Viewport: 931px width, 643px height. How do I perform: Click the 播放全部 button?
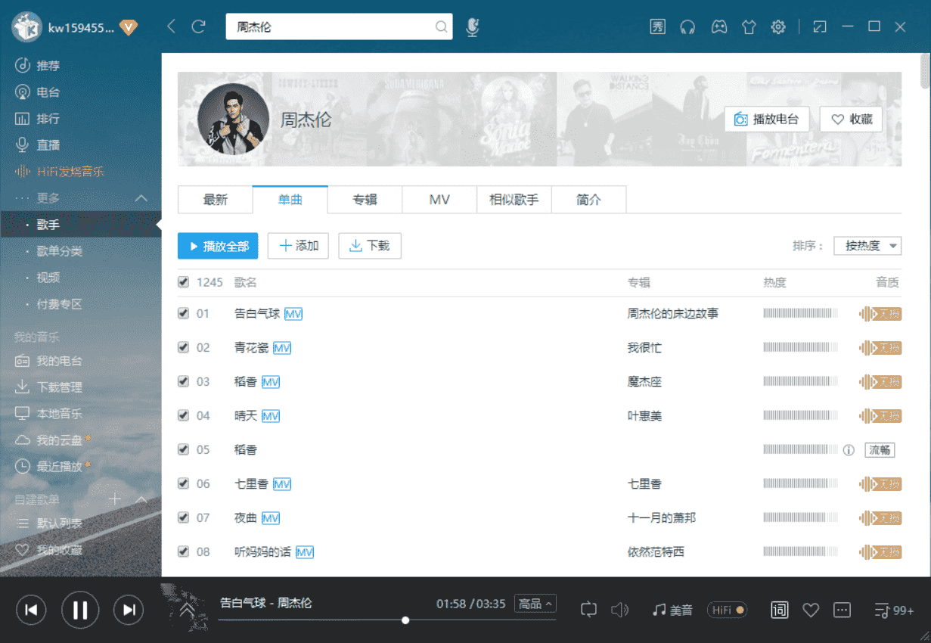pos(218,246)
